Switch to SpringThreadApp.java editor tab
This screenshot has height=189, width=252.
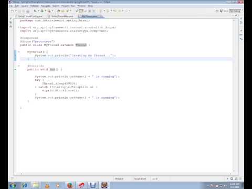[62, 16]
